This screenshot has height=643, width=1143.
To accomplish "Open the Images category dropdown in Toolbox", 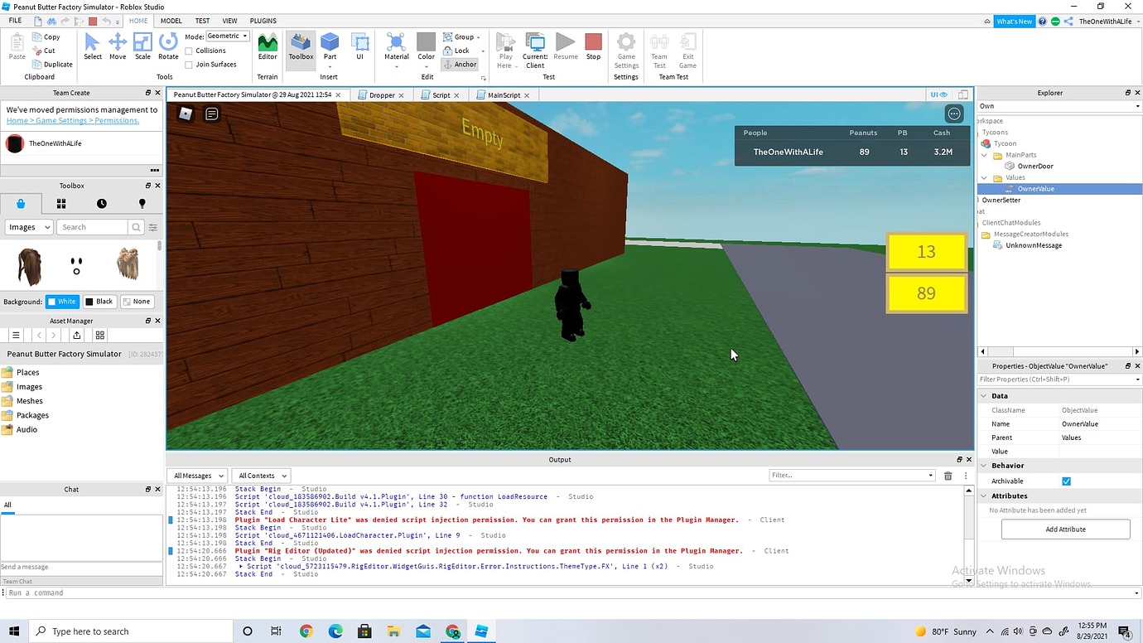I will coord(29,227).
